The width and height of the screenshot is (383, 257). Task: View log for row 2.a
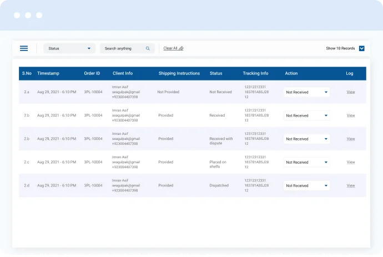(350, 92)
